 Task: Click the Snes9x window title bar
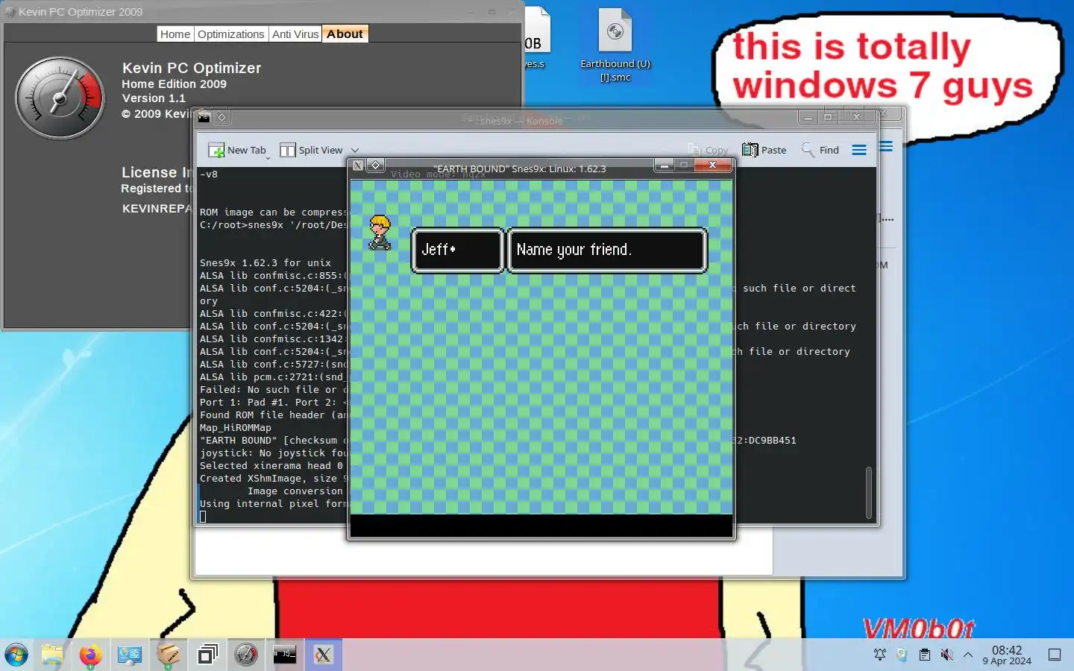(519, 168)
